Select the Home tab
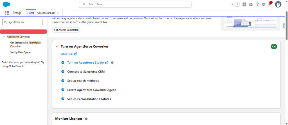The width and height of the screenshot is (288, 125). (31, 13)
